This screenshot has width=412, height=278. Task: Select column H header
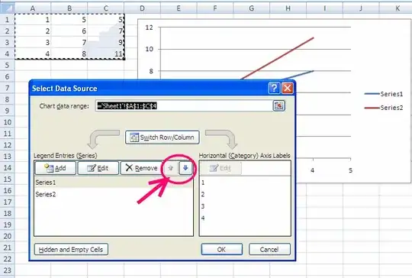point(288,8)
